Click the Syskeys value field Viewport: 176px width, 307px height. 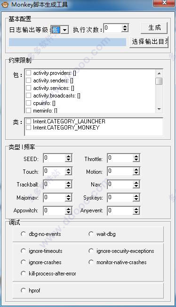coord(120,197)
